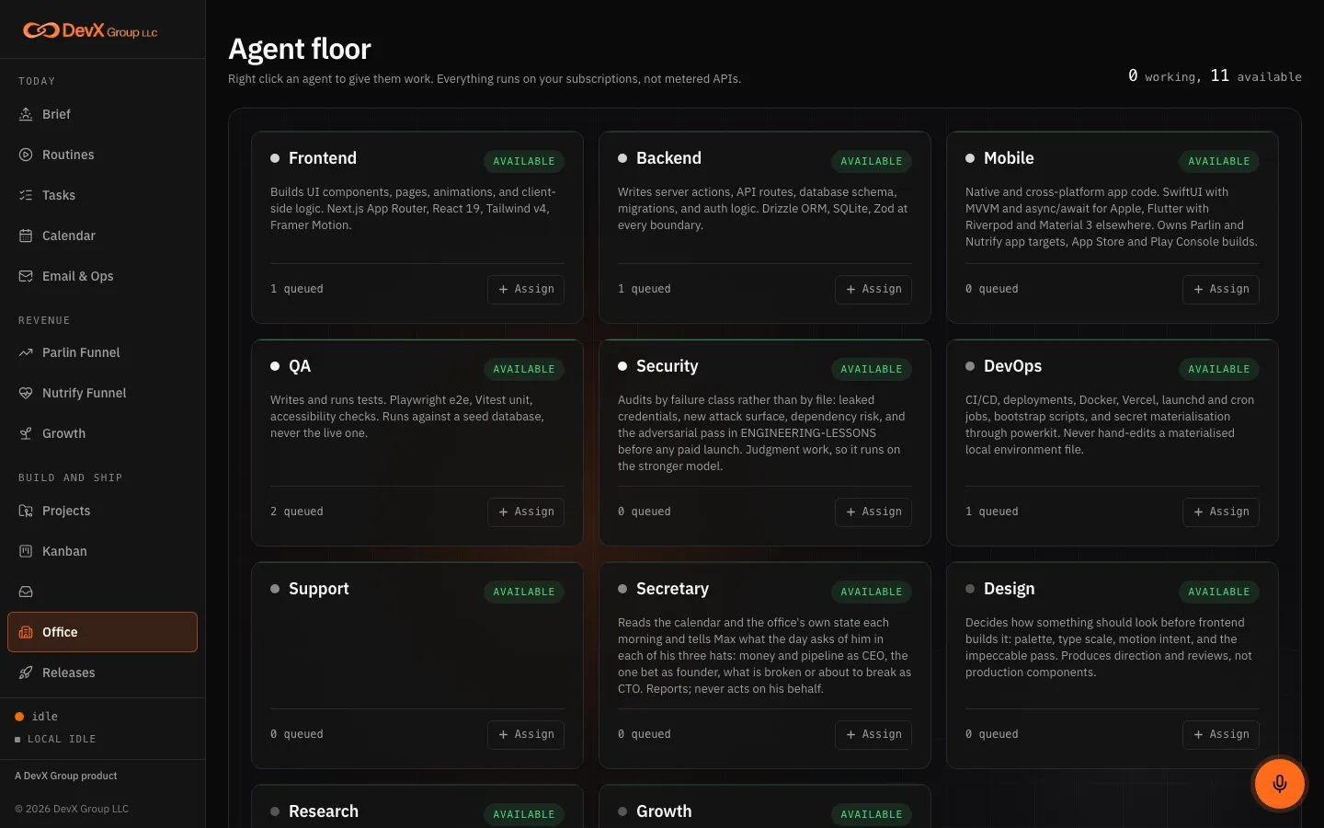The image size is (1324, 828).
Task: Assign work to the Security agent
Action: 873,512
